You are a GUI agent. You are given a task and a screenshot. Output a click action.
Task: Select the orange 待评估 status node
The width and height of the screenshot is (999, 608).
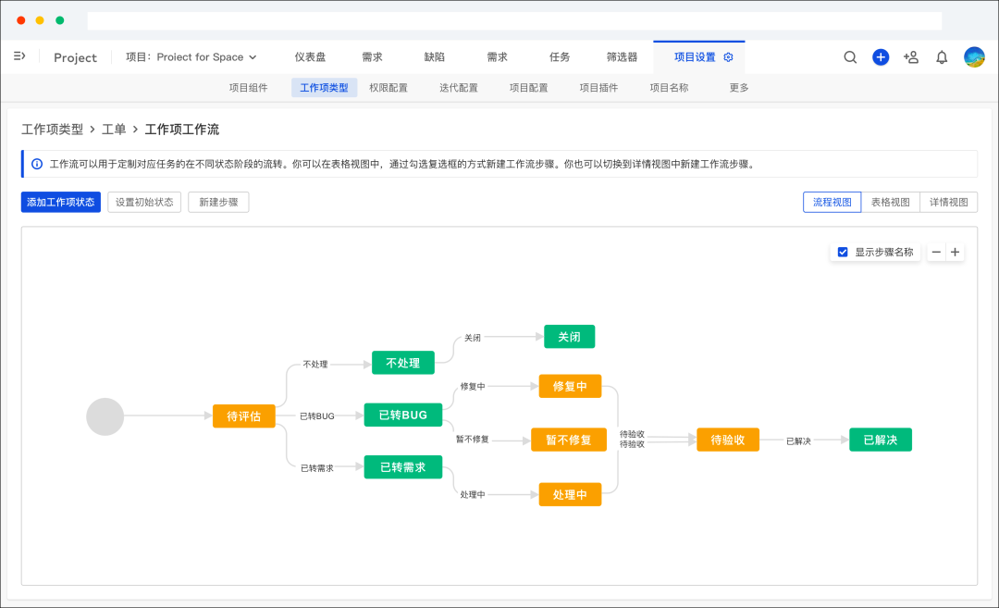coord(244,416)
